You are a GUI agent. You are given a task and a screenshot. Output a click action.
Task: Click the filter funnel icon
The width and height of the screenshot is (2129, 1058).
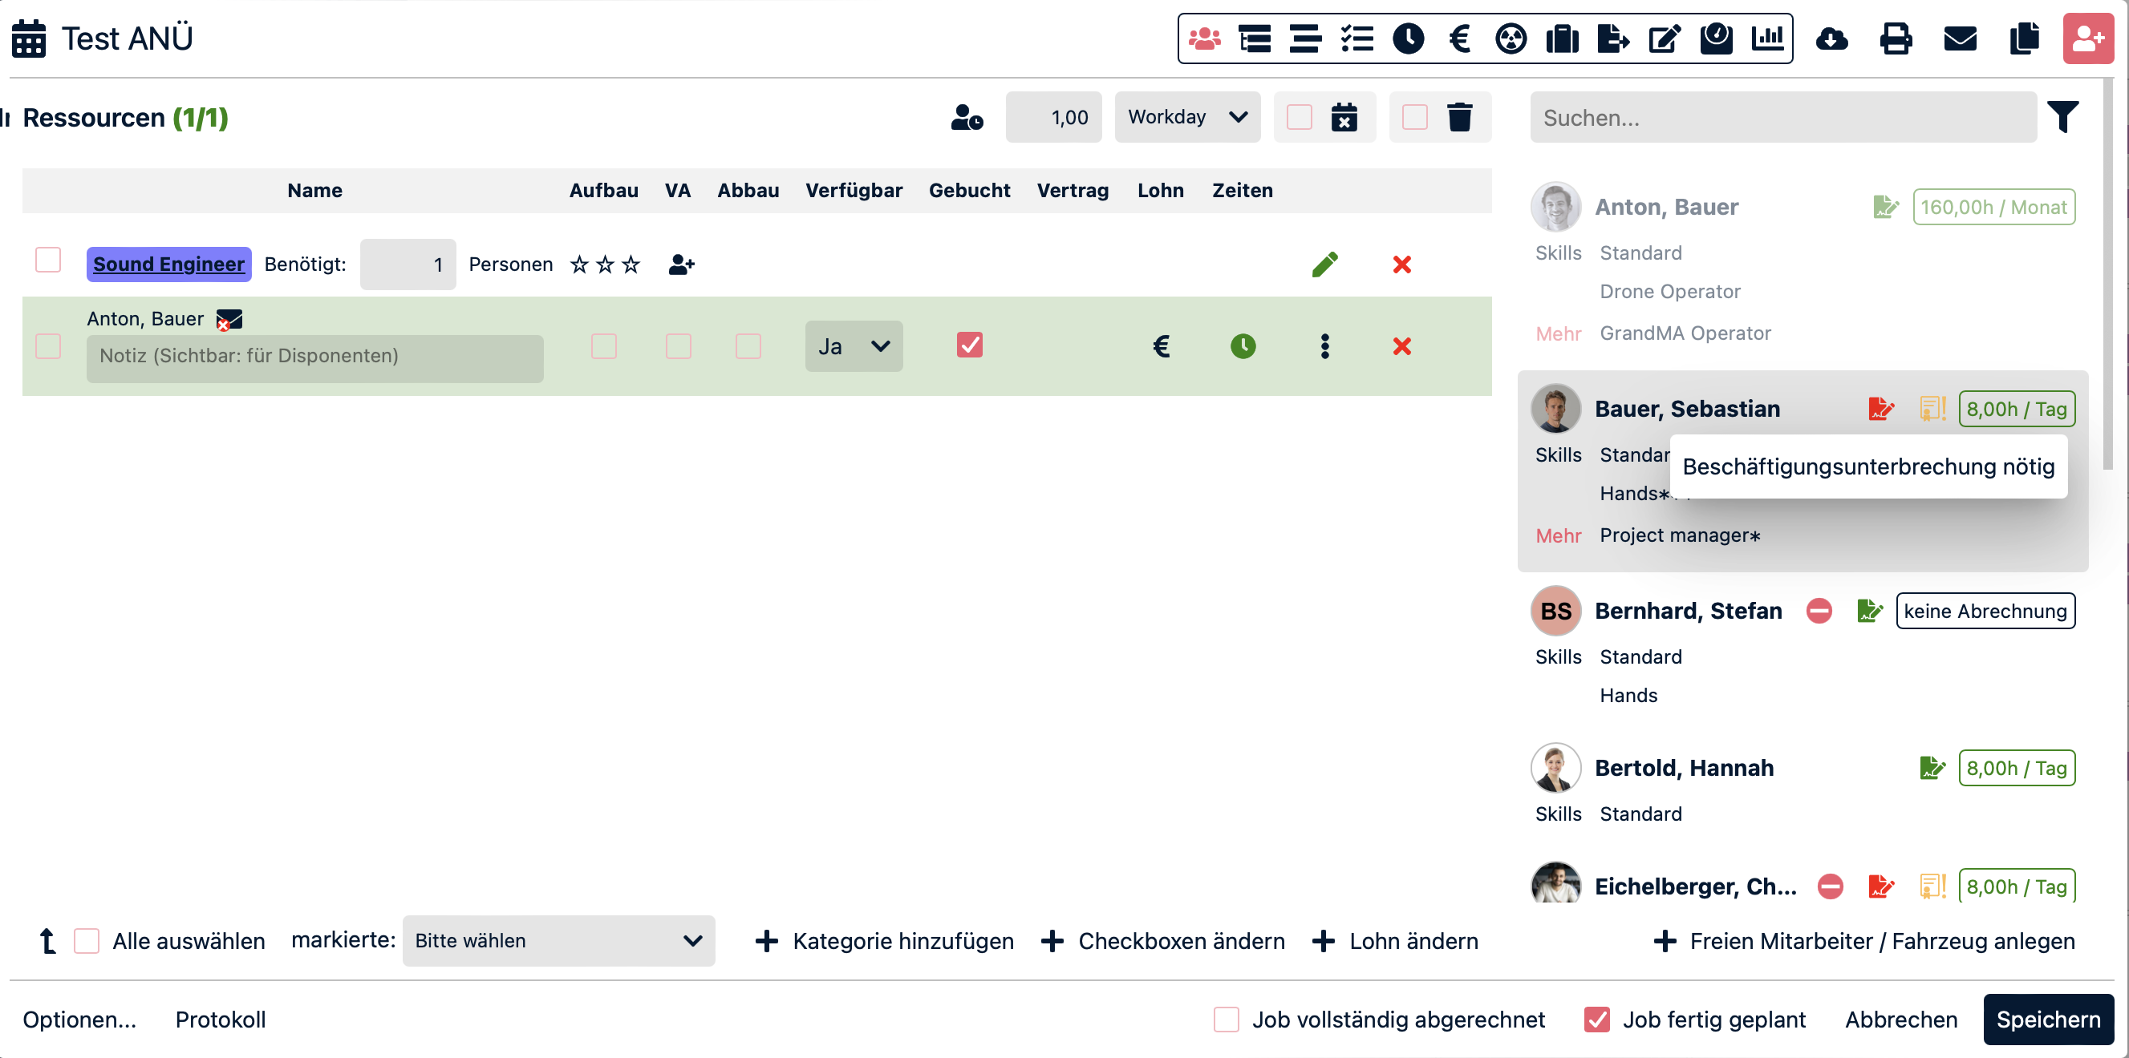(x=2063, y=116)
